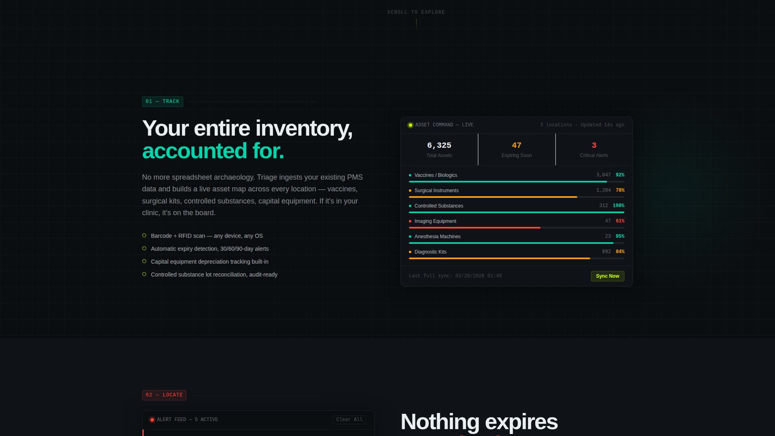Select the green dot next to Vaccines / Biologics
This screenshot has width=775, height=436.
click(x=411, y=175)
